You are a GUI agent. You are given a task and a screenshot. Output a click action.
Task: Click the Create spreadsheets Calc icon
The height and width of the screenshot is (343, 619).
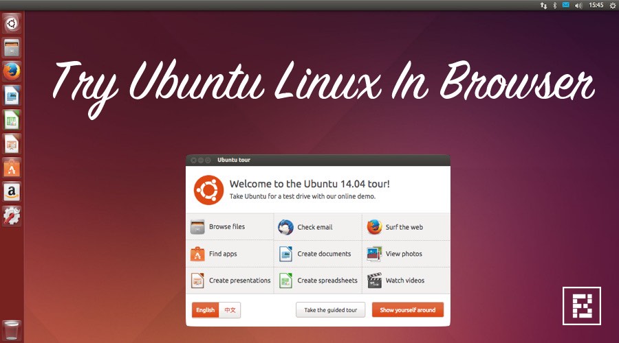285,281
